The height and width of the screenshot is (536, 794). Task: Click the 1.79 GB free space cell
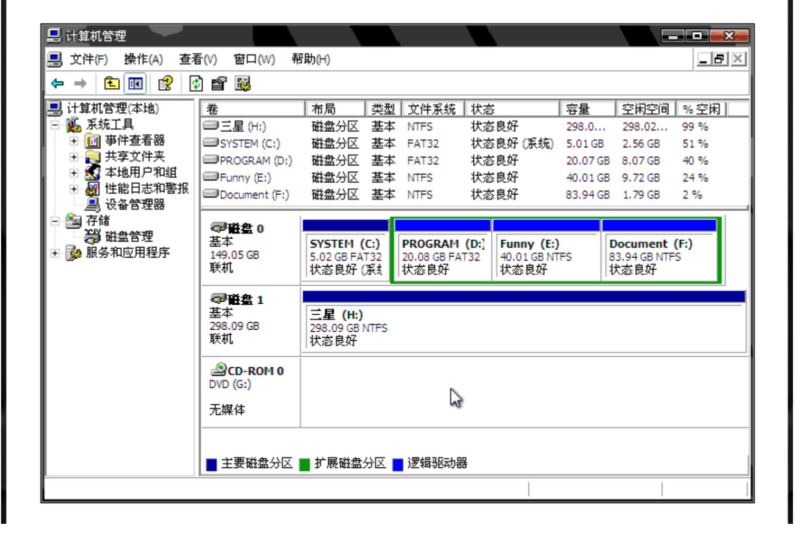(641, 195)
